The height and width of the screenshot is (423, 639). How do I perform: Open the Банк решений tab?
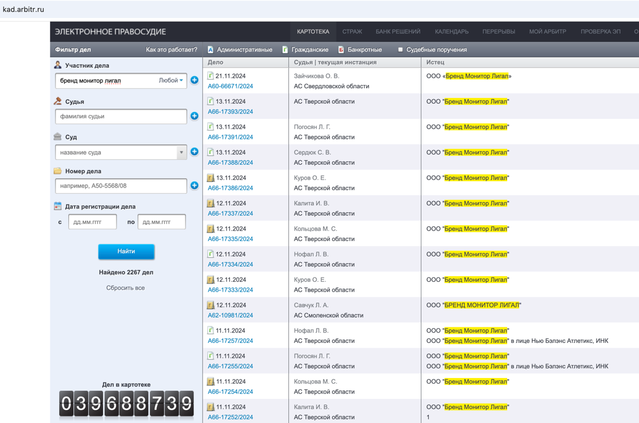pyautogui.click(x=397, y=31)
